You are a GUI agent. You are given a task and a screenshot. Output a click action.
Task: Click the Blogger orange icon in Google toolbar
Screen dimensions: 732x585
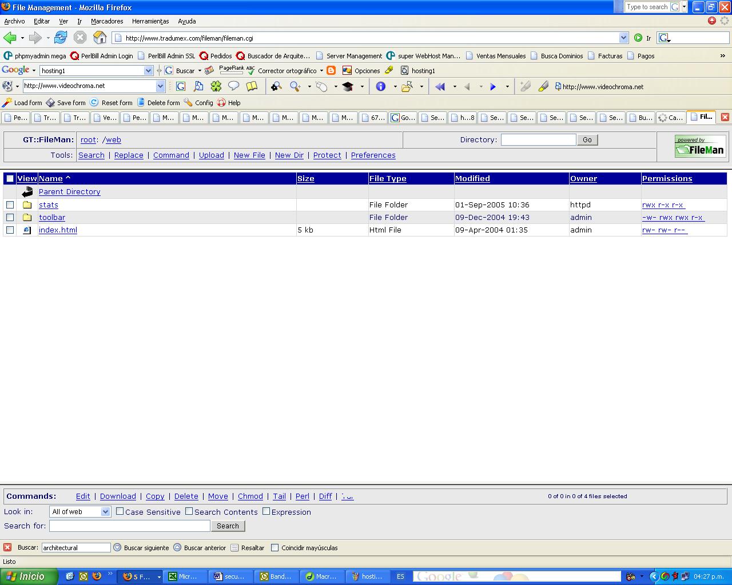click(331, 71)
